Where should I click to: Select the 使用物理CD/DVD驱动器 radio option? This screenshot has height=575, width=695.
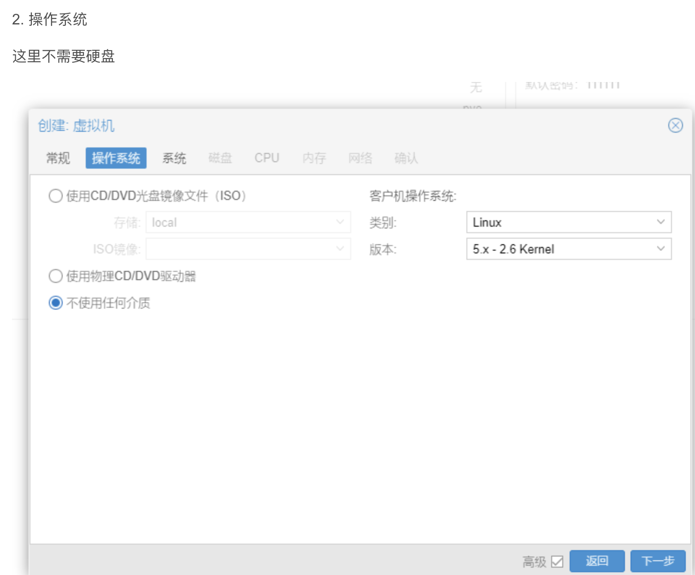56,276
